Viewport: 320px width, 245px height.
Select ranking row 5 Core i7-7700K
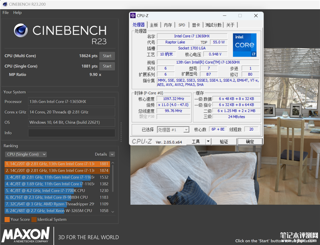tap(57, 191)
